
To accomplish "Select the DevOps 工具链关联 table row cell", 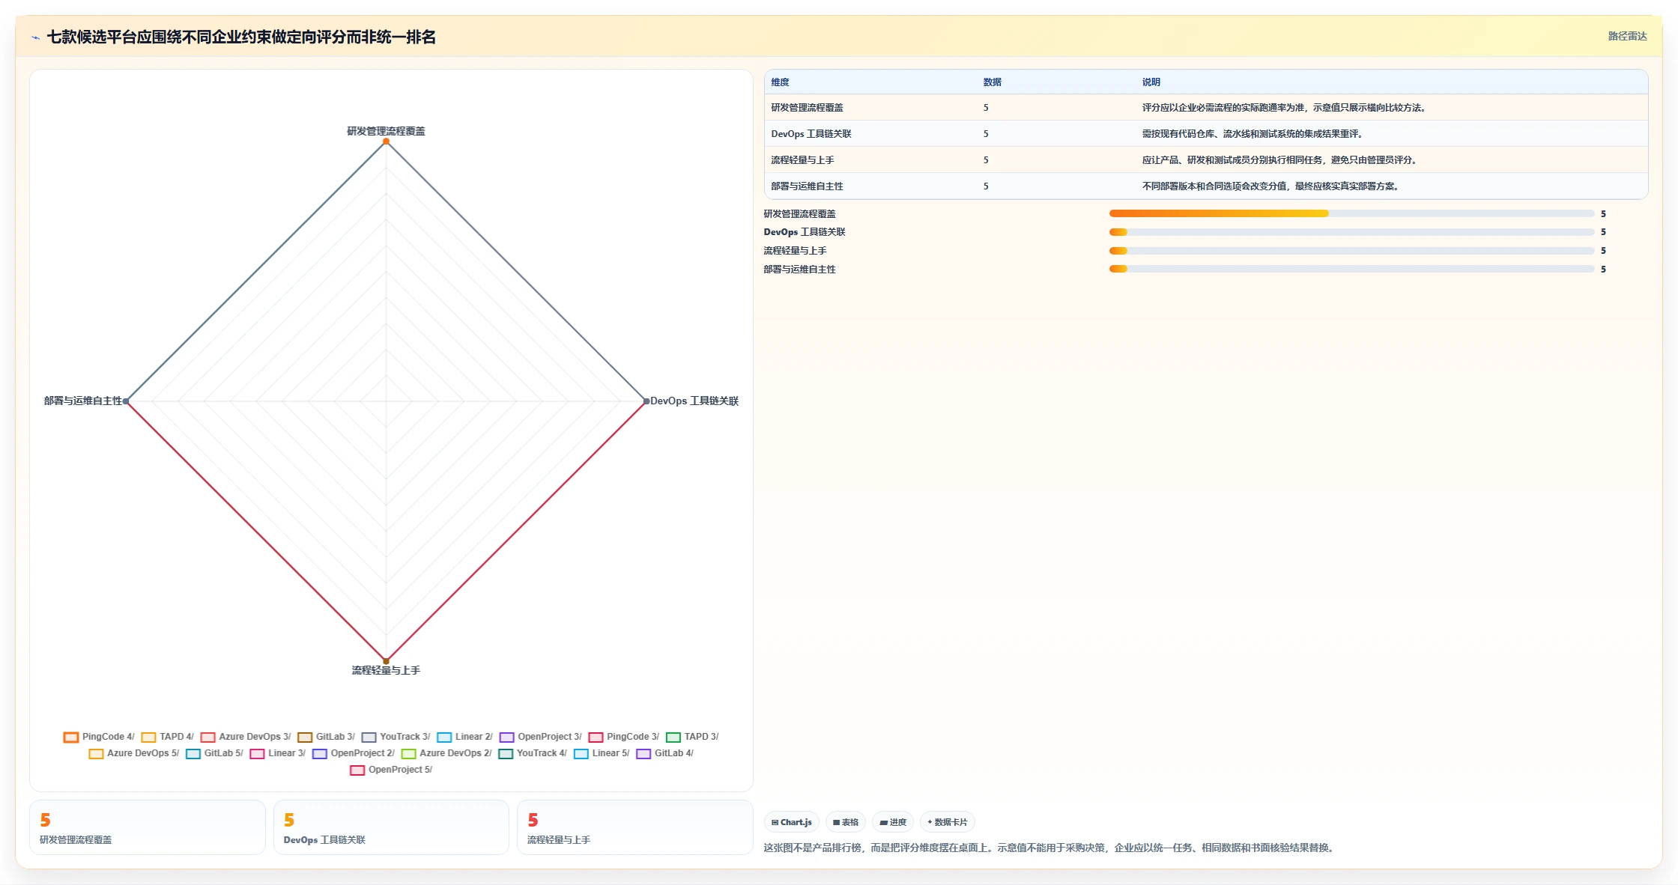I will (811, 134).
